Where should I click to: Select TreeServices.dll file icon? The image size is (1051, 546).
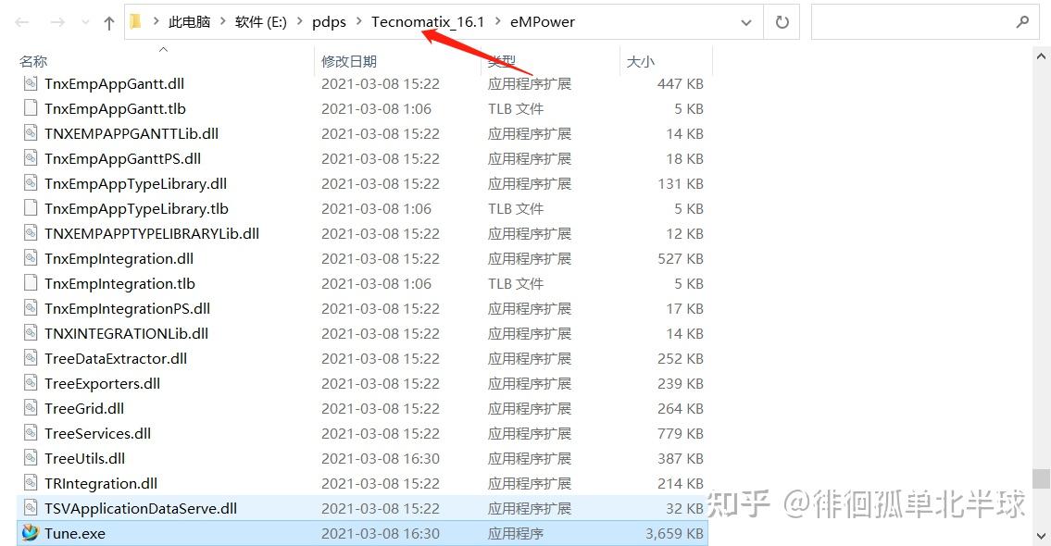(x=31, y=433)
